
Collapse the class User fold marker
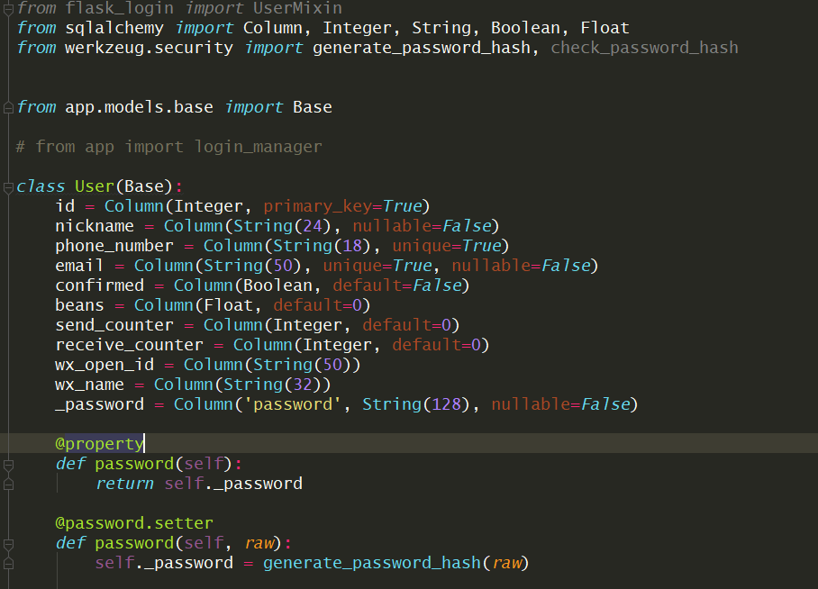coord(8,186)
